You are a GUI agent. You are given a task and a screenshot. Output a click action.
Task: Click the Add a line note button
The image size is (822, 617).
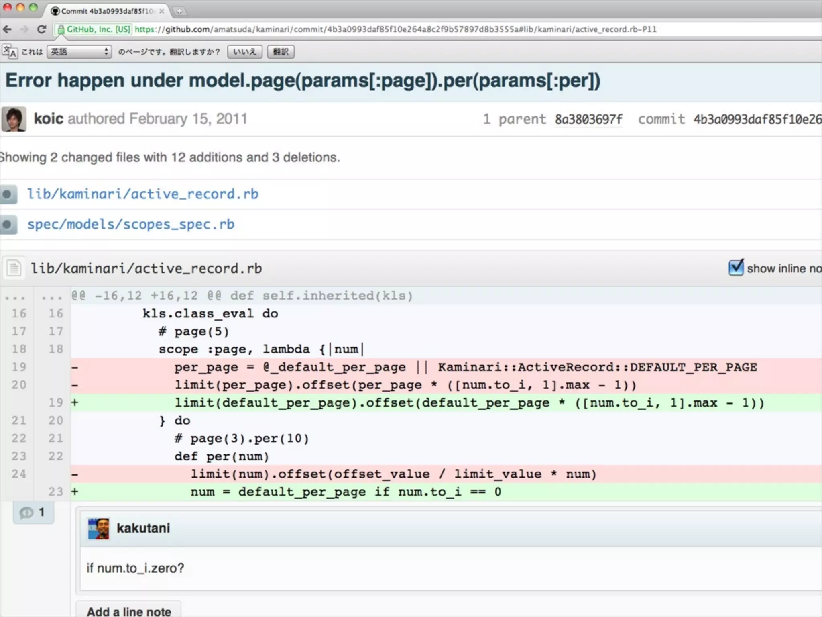coord(128,611)
